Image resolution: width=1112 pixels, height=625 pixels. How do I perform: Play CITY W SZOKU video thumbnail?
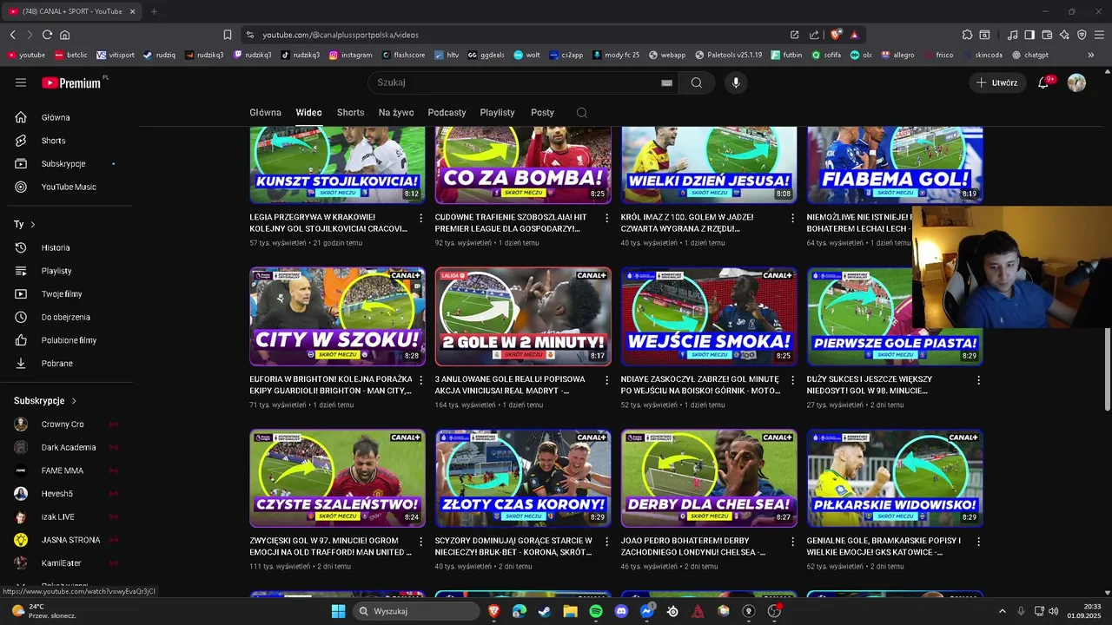point(337,316)
